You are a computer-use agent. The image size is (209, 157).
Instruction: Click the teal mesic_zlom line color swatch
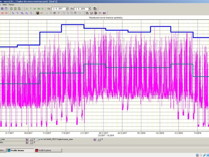pyautogui.click(x=42, y=139)
